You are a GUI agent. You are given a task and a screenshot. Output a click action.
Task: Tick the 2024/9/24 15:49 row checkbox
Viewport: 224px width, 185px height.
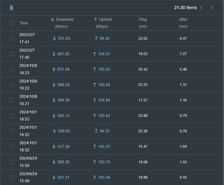[x=12, y=178]
